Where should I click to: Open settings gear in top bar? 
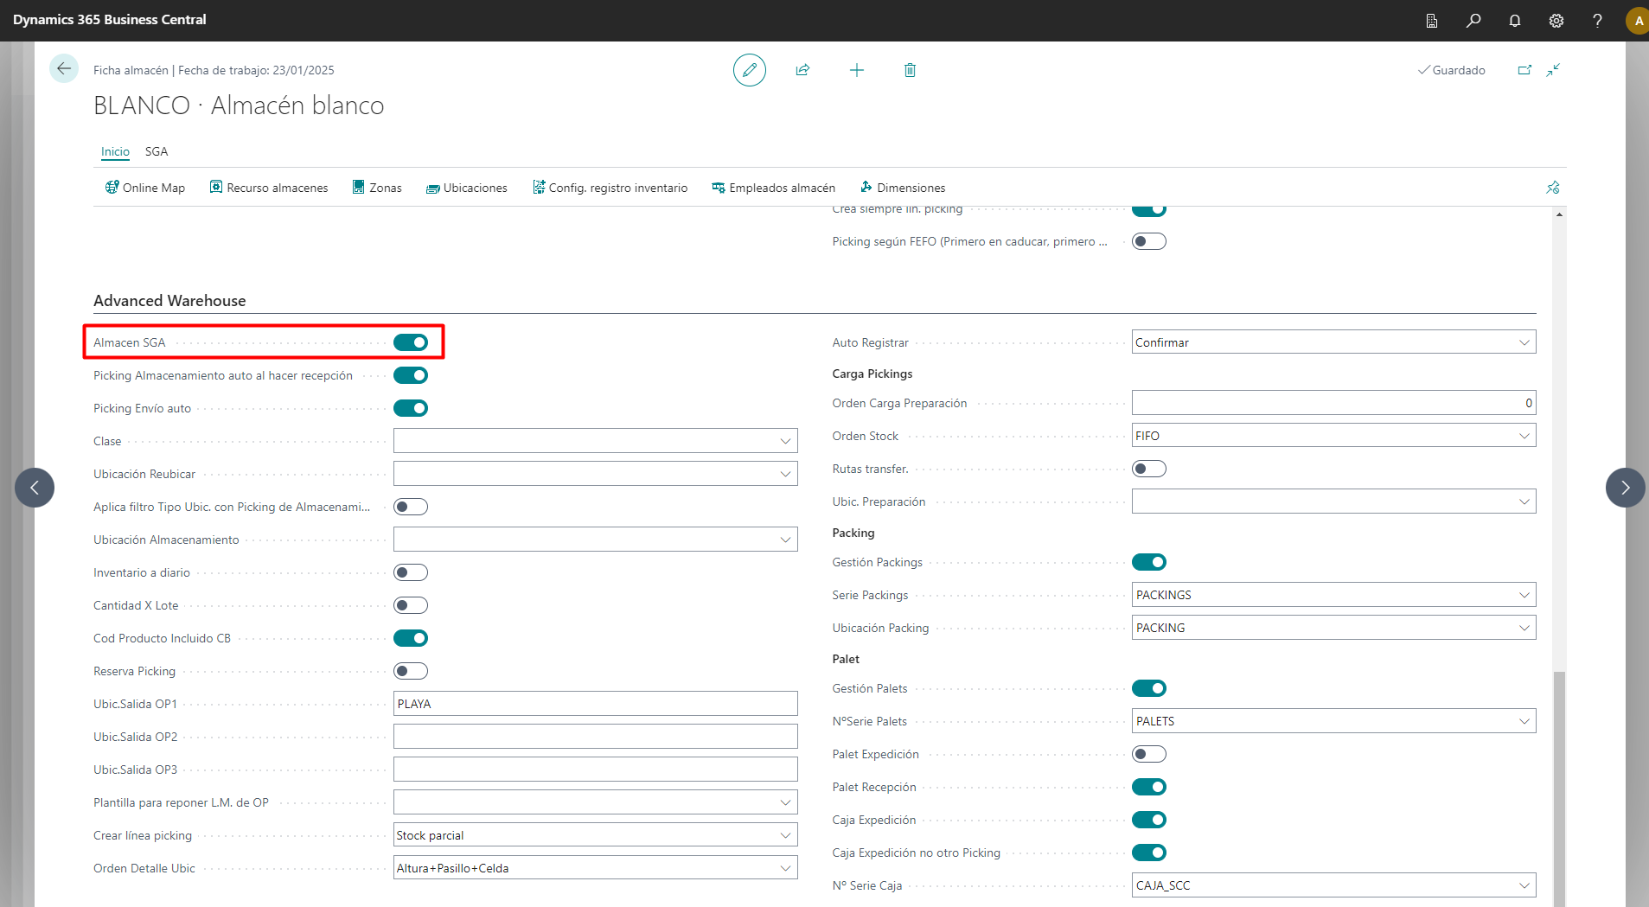point(1556,21)
